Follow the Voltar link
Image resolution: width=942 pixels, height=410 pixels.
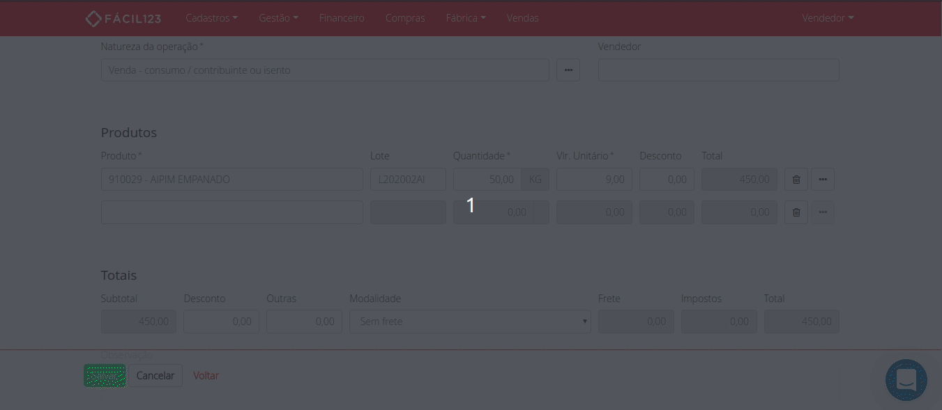206,376
